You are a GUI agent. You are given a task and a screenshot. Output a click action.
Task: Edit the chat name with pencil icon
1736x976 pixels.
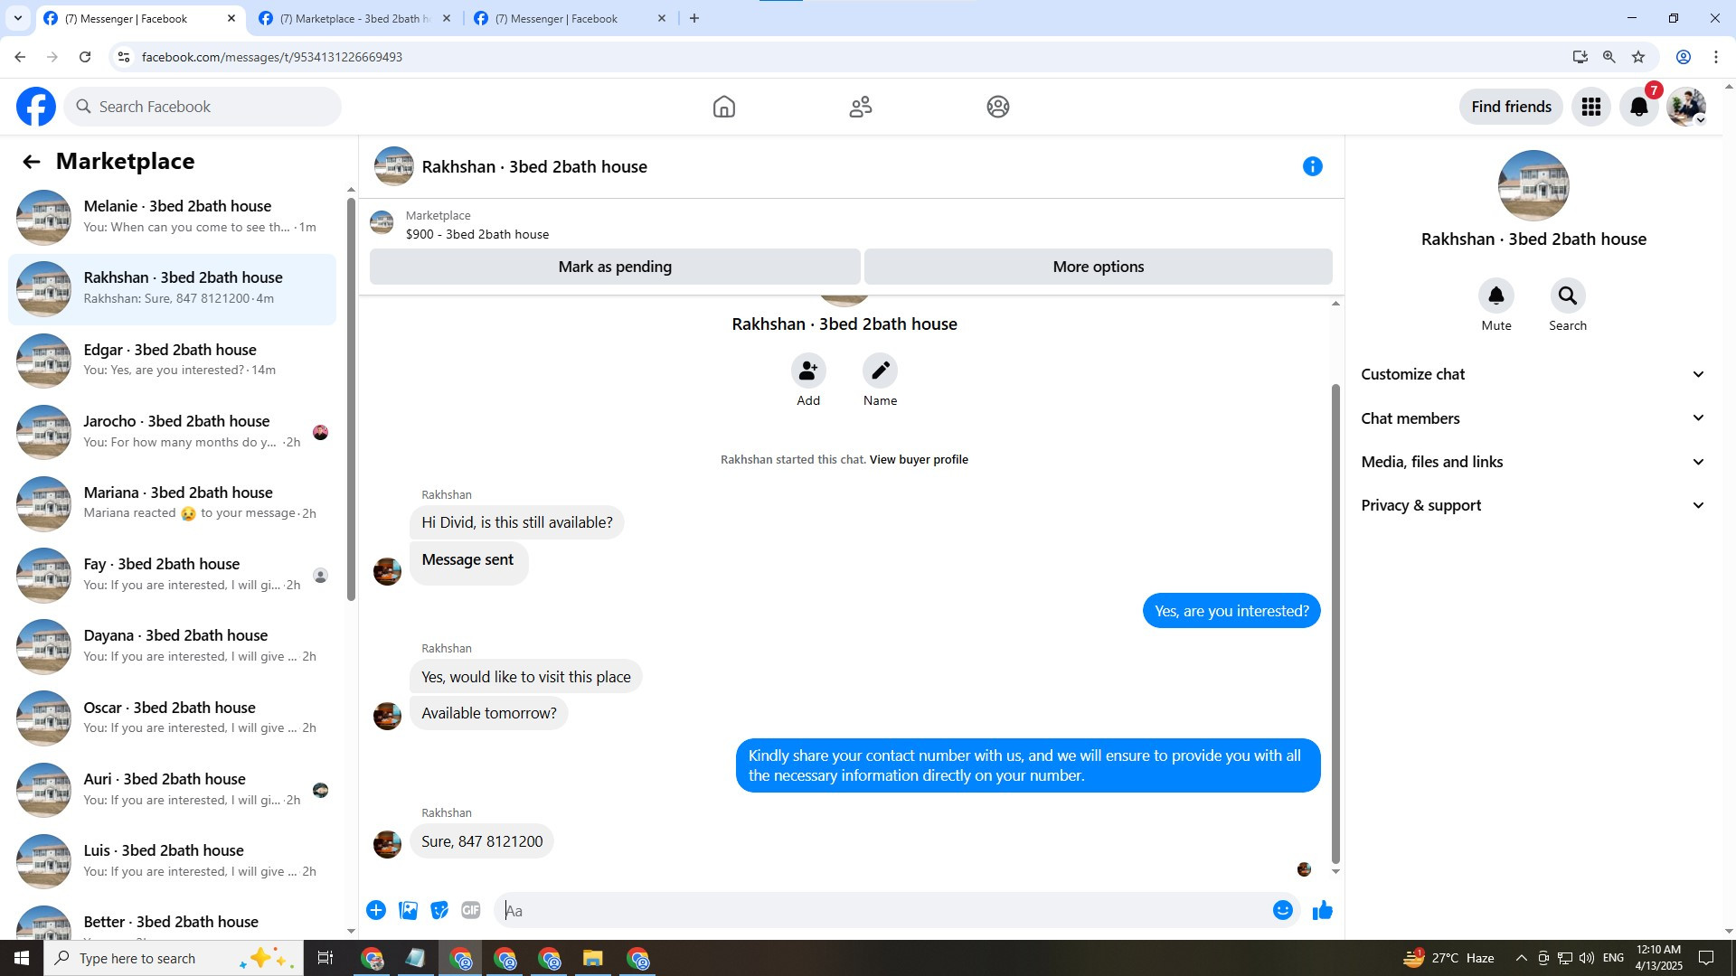[880, 371]
